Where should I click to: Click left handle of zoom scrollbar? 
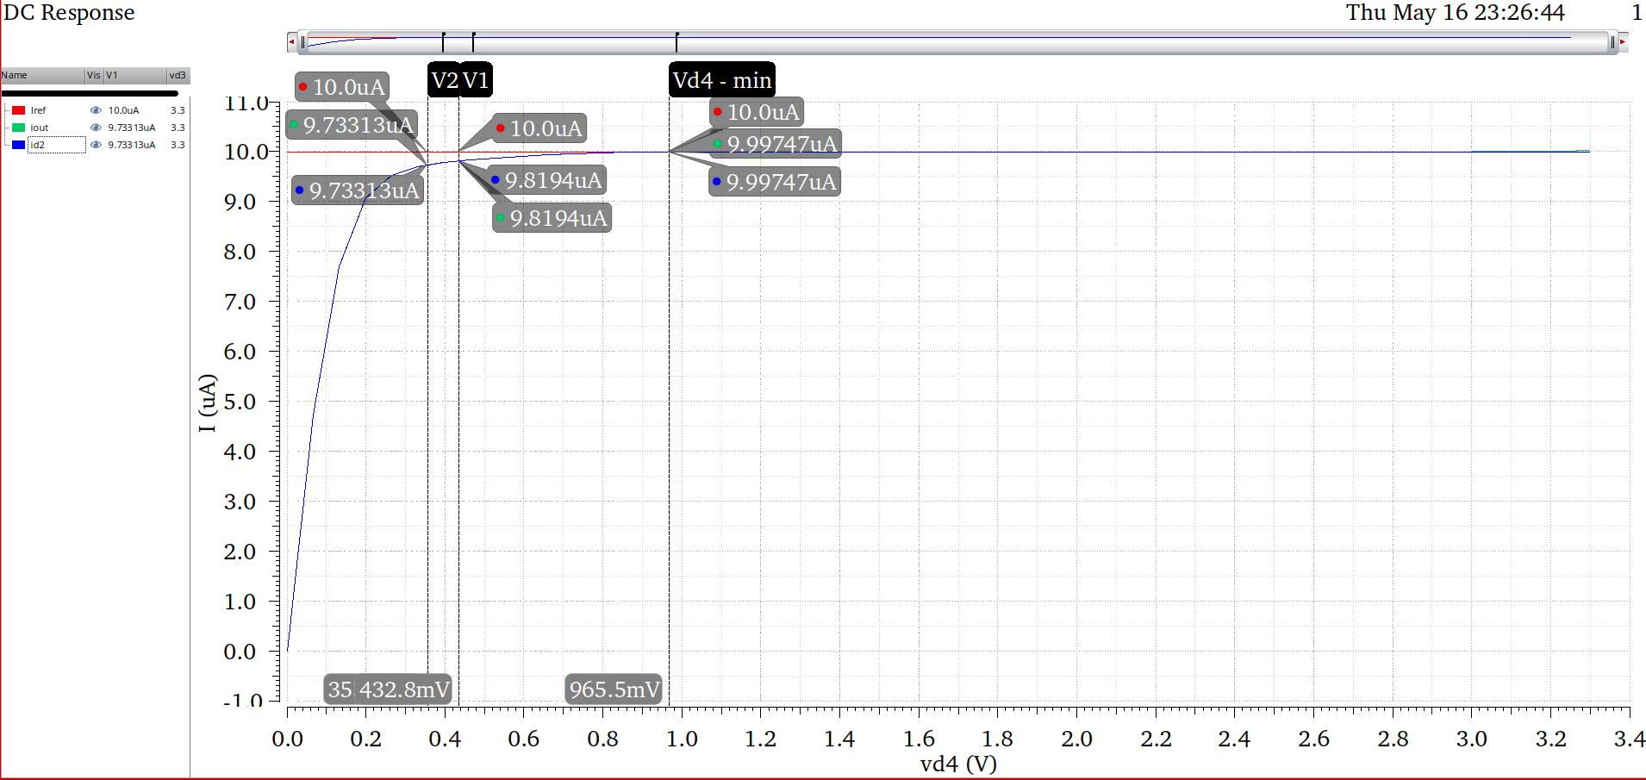tap(303, 41)
